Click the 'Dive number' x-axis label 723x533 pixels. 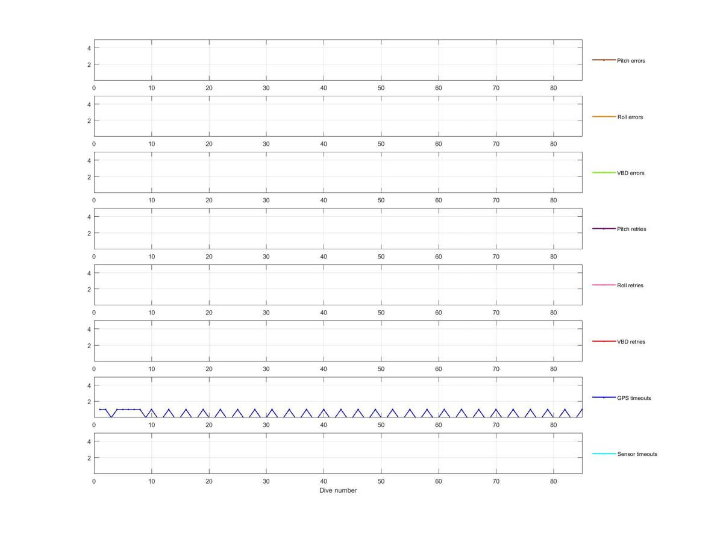click(x=338, y=490)
